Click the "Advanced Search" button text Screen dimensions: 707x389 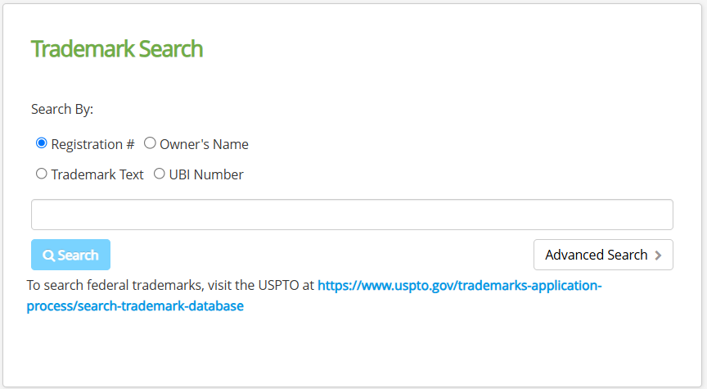(x=596, y=255)
